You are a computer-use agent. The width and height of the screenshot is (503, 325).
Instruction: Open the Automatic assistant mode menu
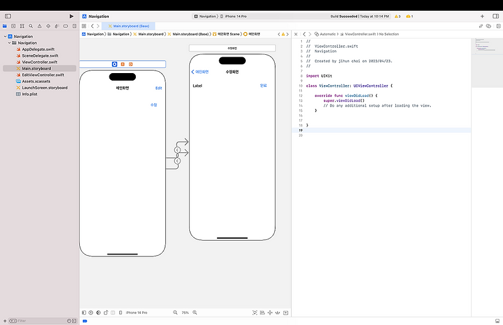tap(325, 34)
